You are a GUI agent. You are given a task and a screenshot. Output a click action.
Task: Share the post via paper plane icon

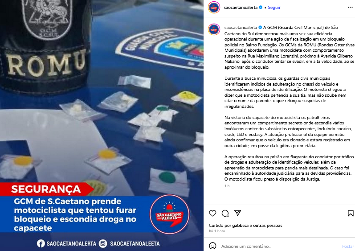237,213
